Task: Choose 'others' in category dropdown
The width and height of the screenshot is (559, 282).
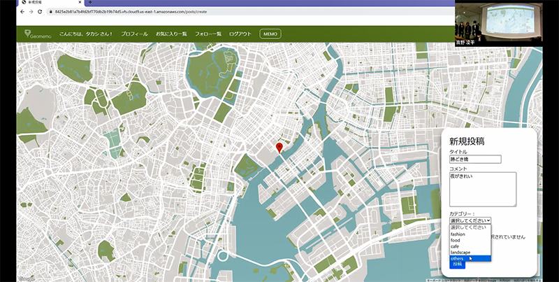Action: coord(457,258)
